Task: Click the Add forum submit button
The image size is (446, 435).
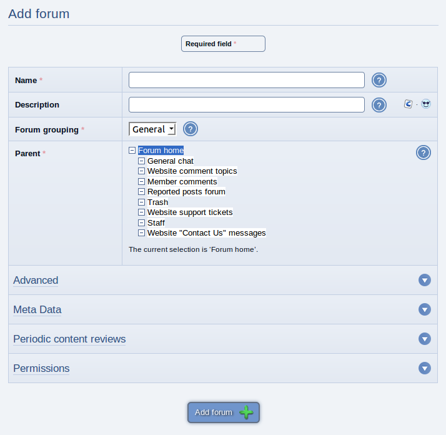Action: [223, 412]
